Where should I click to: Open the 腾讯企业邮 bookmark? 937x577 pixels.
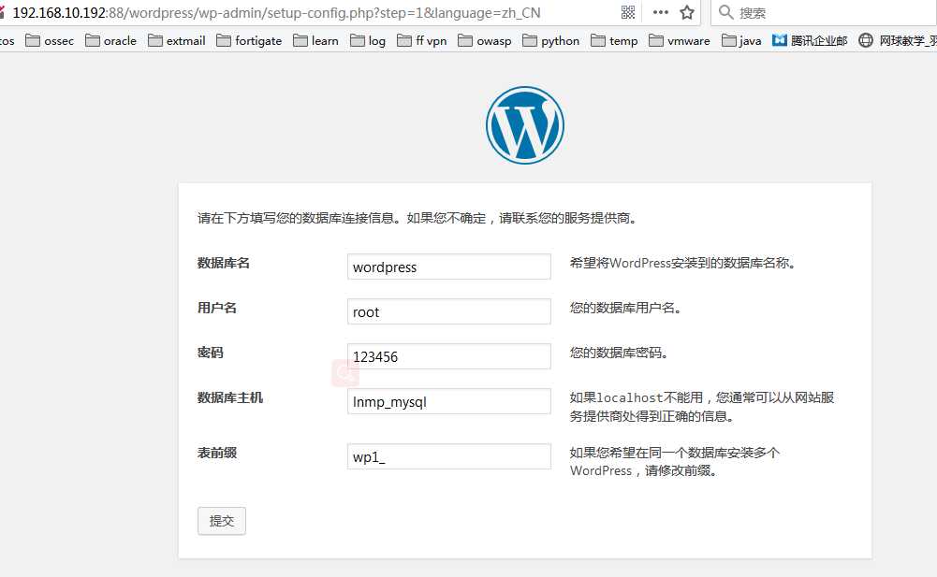810,40
